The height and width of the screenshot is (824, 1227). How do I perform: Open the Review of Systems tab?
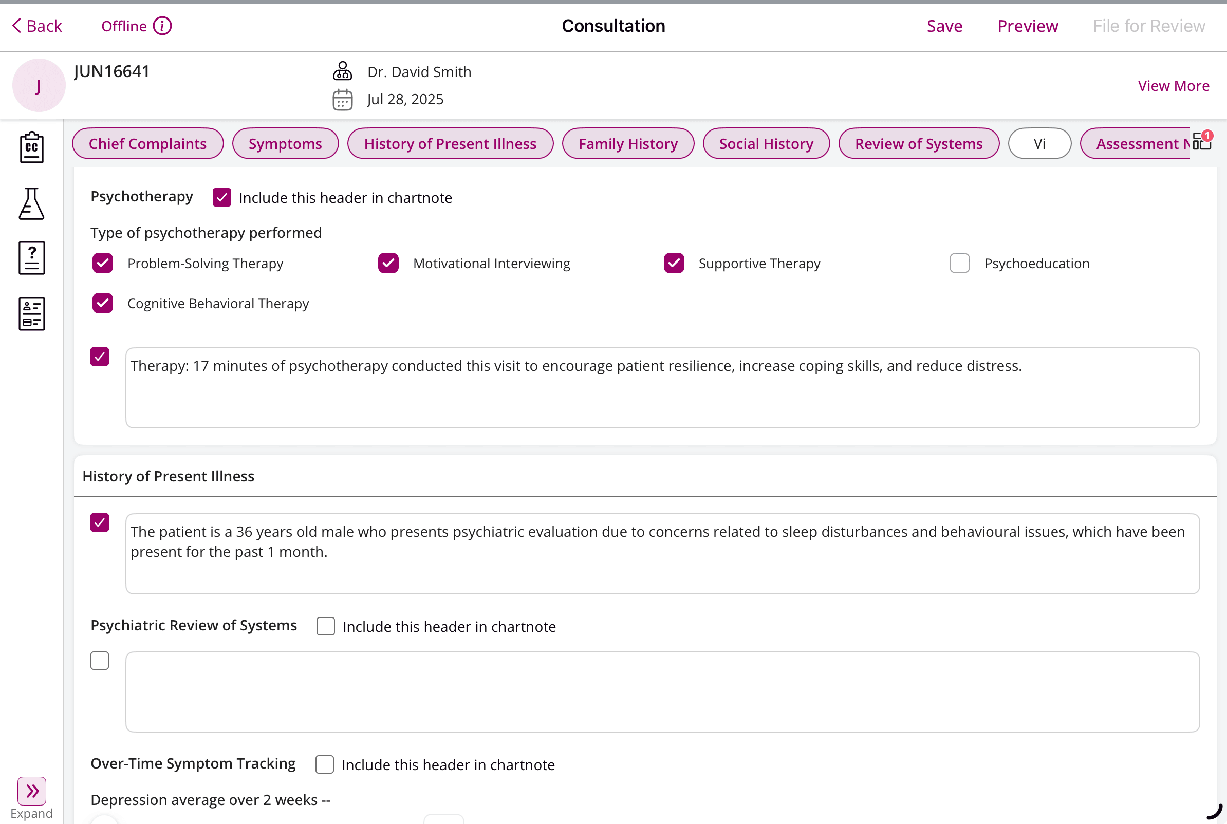coord(918,143)
